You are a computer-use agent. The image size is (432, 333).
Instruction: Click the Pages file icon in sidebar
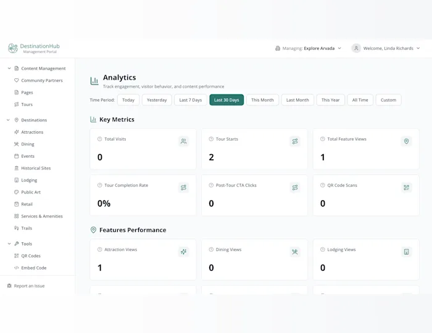(x=17, y=92)
